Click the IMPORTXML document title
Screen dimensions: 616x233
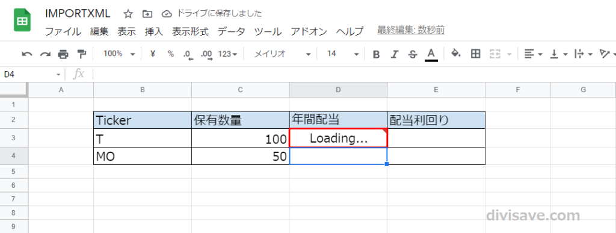pos(78,13)
